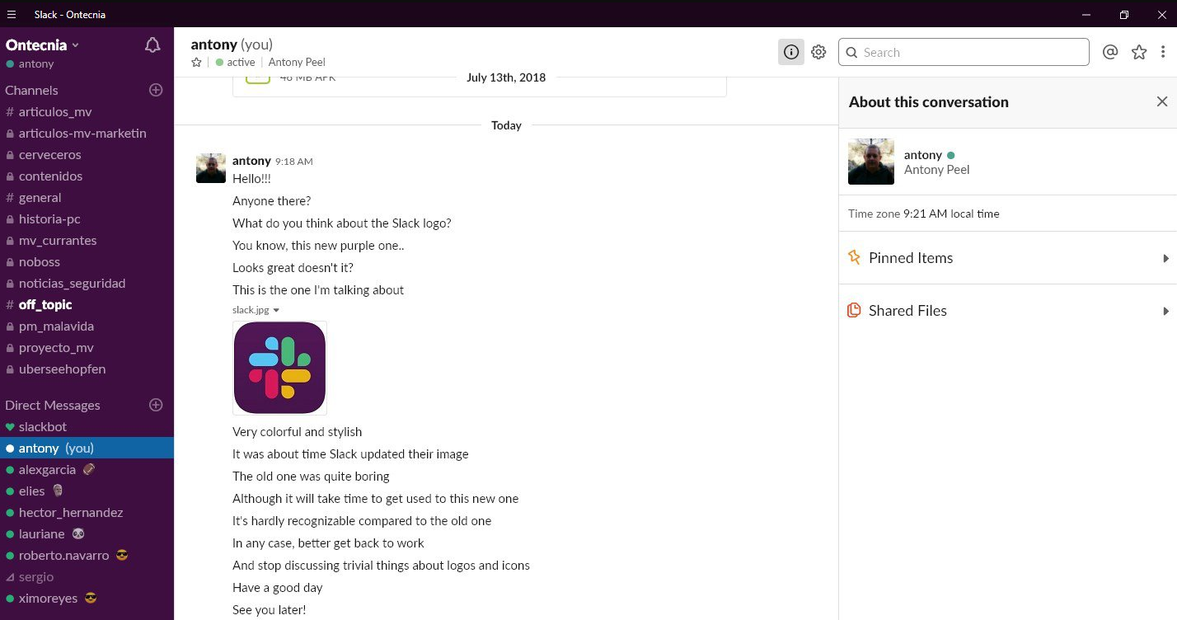
Task: Click in the Search field
Action: click(964, 52)
